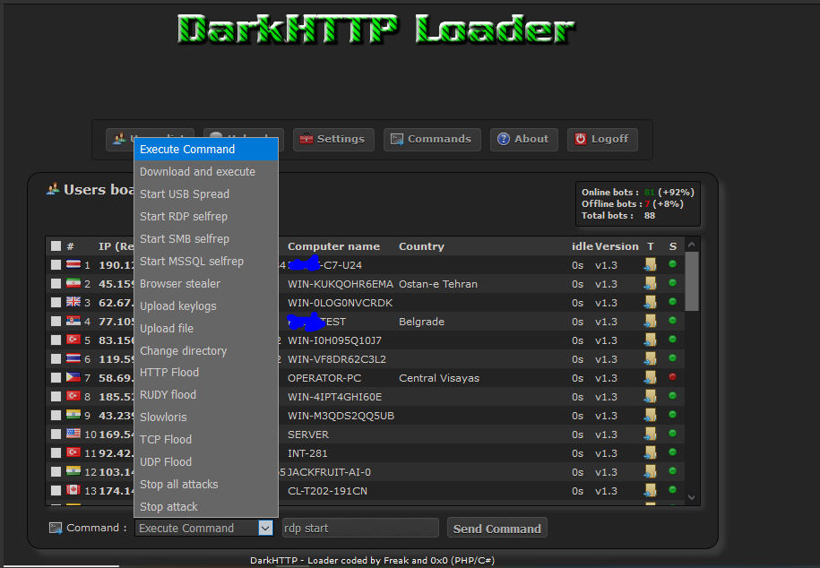Viewport: 820px width, 568px height.
Task: Open Settings from the toolbox icon
Action: pyautogui.click(x=306, y=140)
